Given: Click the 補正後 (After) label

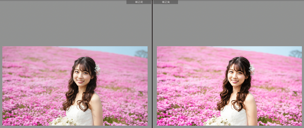Looking at the screenshot, I should pos(165,2).
